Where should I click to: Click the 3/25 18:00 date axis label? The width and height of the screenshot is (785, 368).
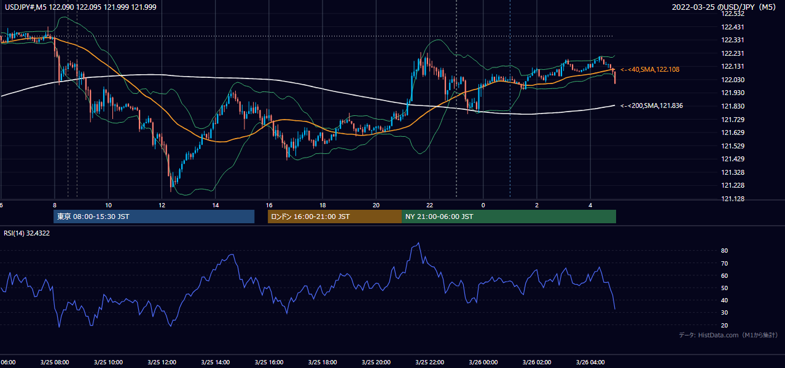[322, 362]
